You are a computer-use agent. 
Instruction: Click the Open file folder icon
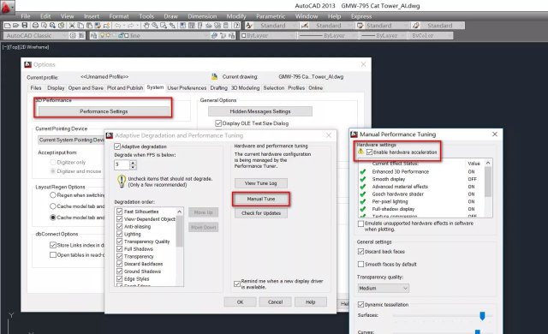[x=15, y=26]
